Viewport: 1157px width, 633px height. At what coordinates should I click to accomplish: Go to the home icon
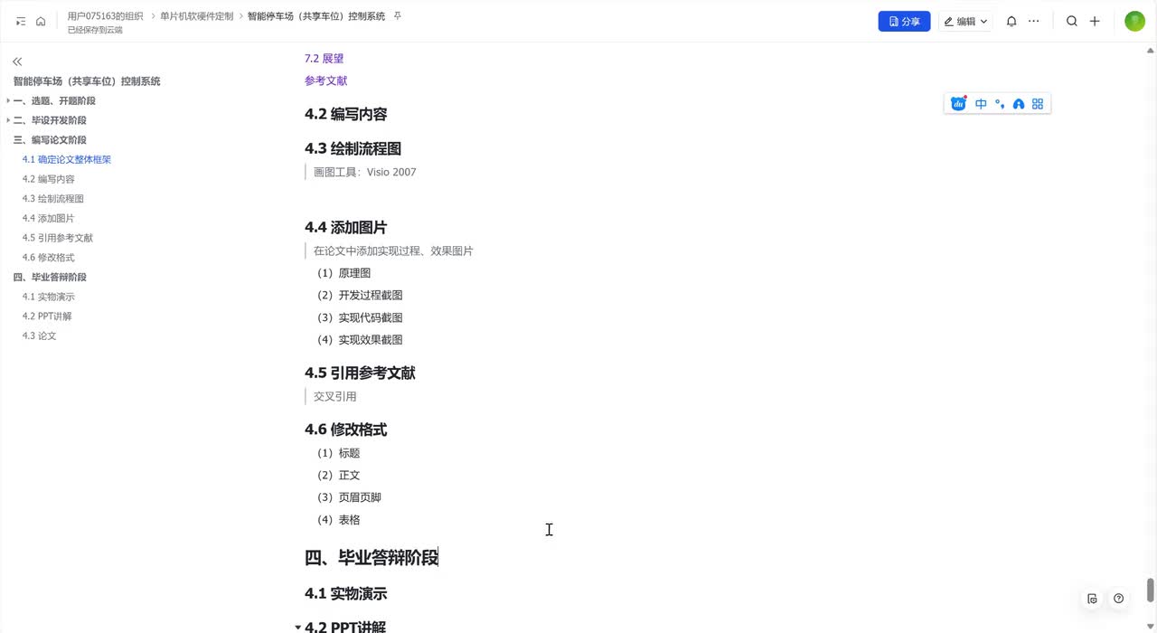click(x=41, y=21)
